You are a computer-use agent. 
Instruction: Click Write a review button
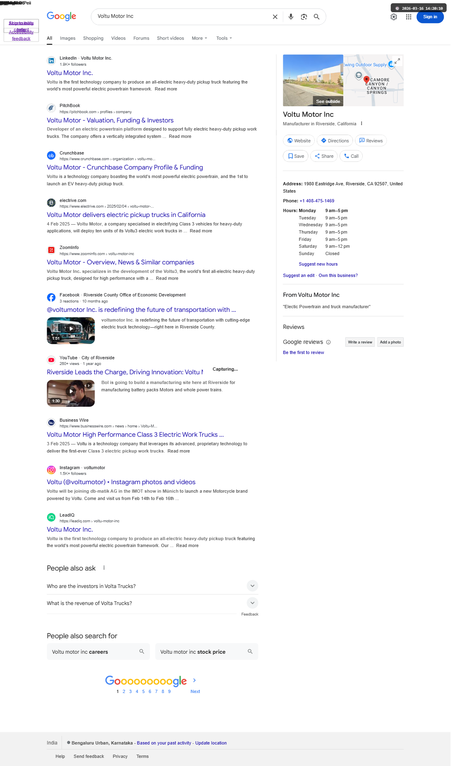point(360,342)
